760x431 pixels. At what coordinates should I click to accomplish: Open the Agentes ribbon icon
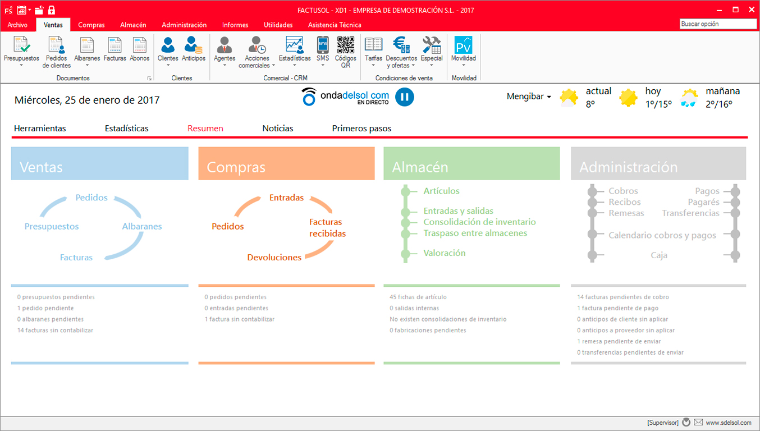(x=225, y=45)
